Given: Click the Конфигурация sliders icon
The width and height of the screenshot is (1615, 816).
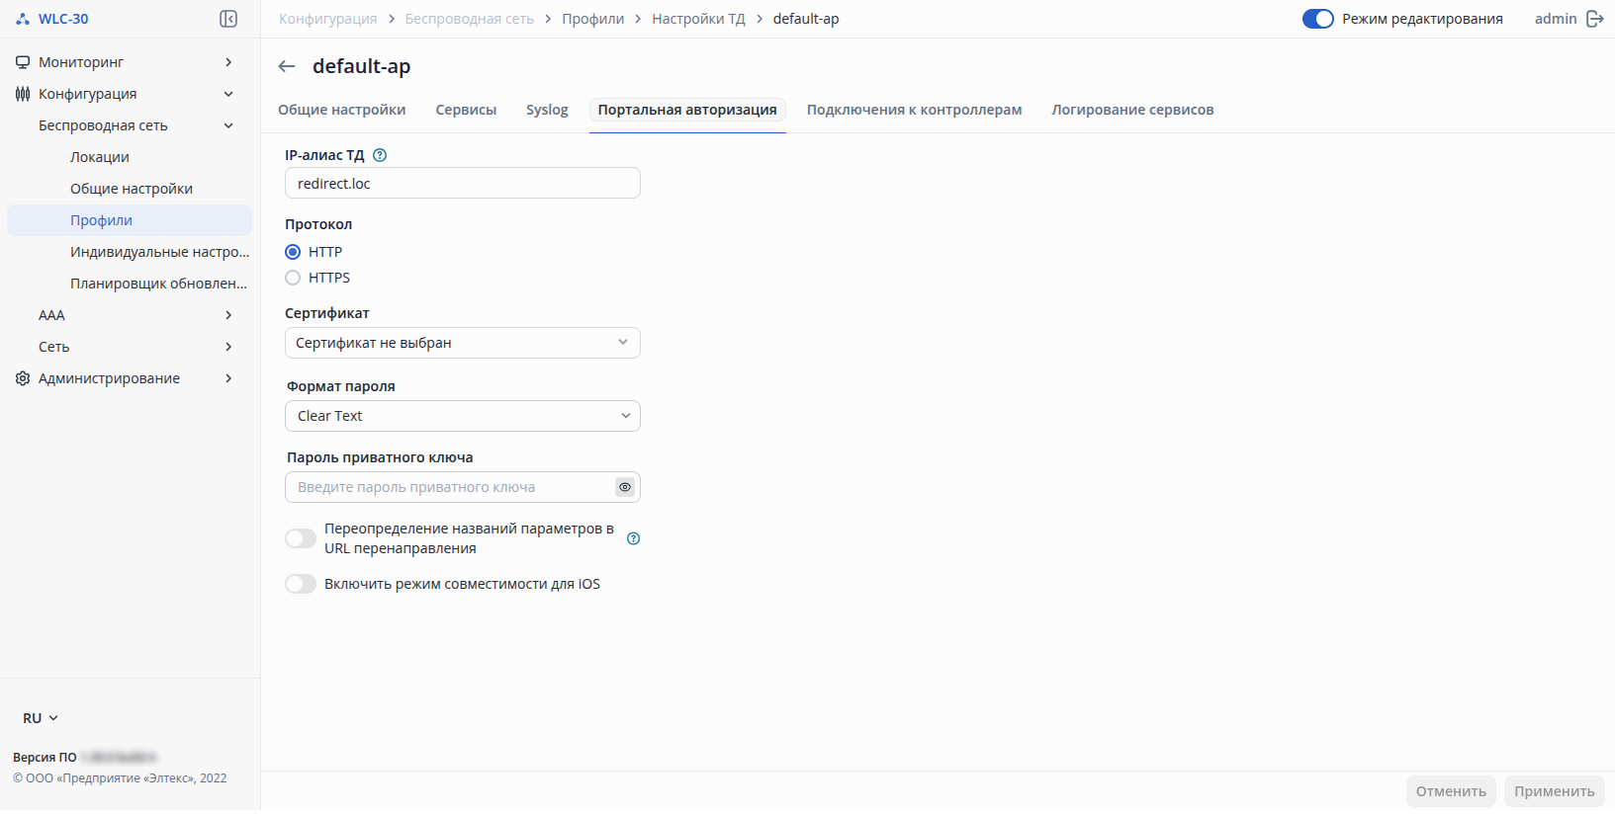Looking at the screenshot, I should tap(23, 94).
